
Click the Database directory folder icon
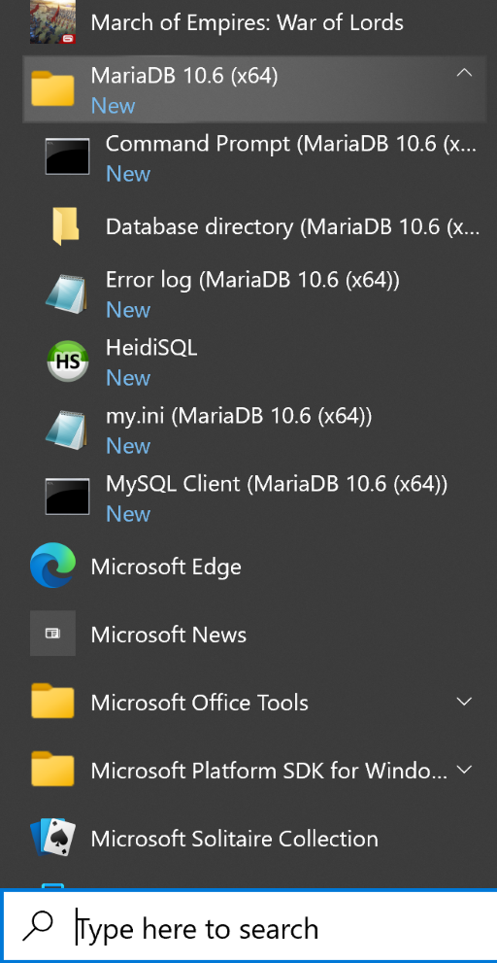click(x=66, y=225)
